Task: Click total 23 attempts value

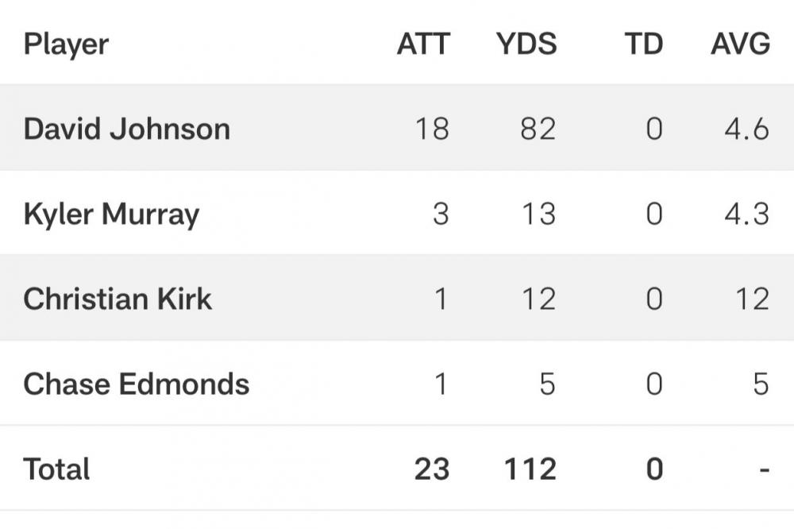Action: pos(432,469)
